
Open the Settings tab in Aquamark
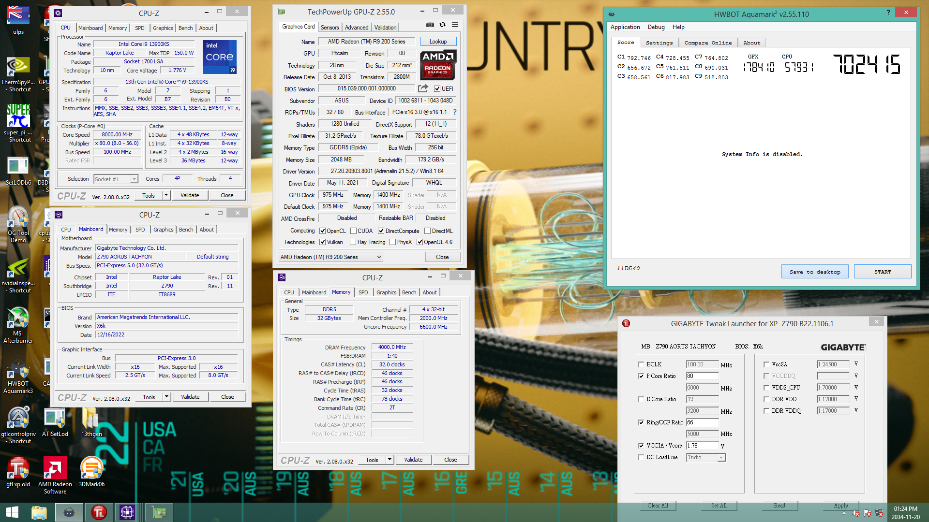[659, 43]
